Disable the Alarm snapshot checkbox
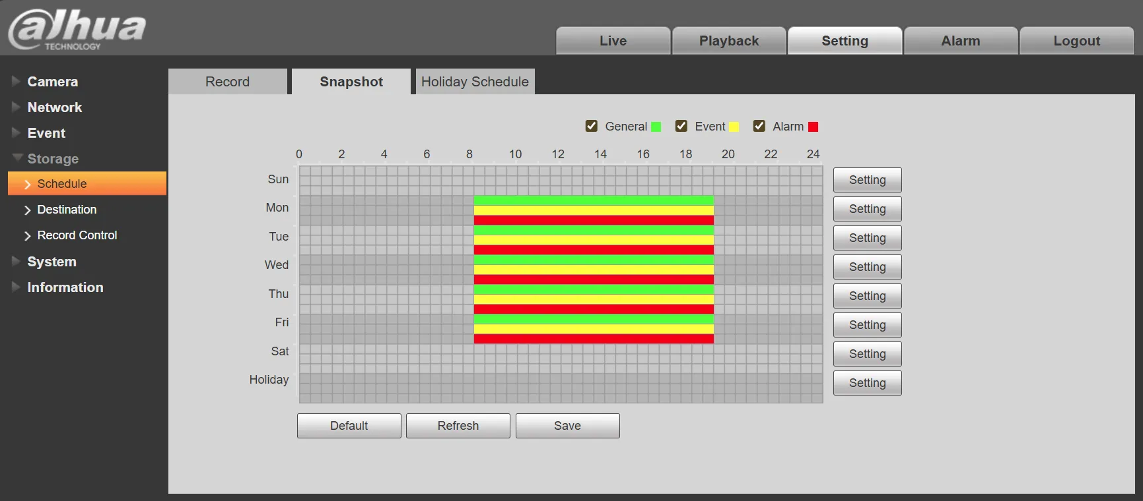1143x501 pixels. (x=759, y=126)
